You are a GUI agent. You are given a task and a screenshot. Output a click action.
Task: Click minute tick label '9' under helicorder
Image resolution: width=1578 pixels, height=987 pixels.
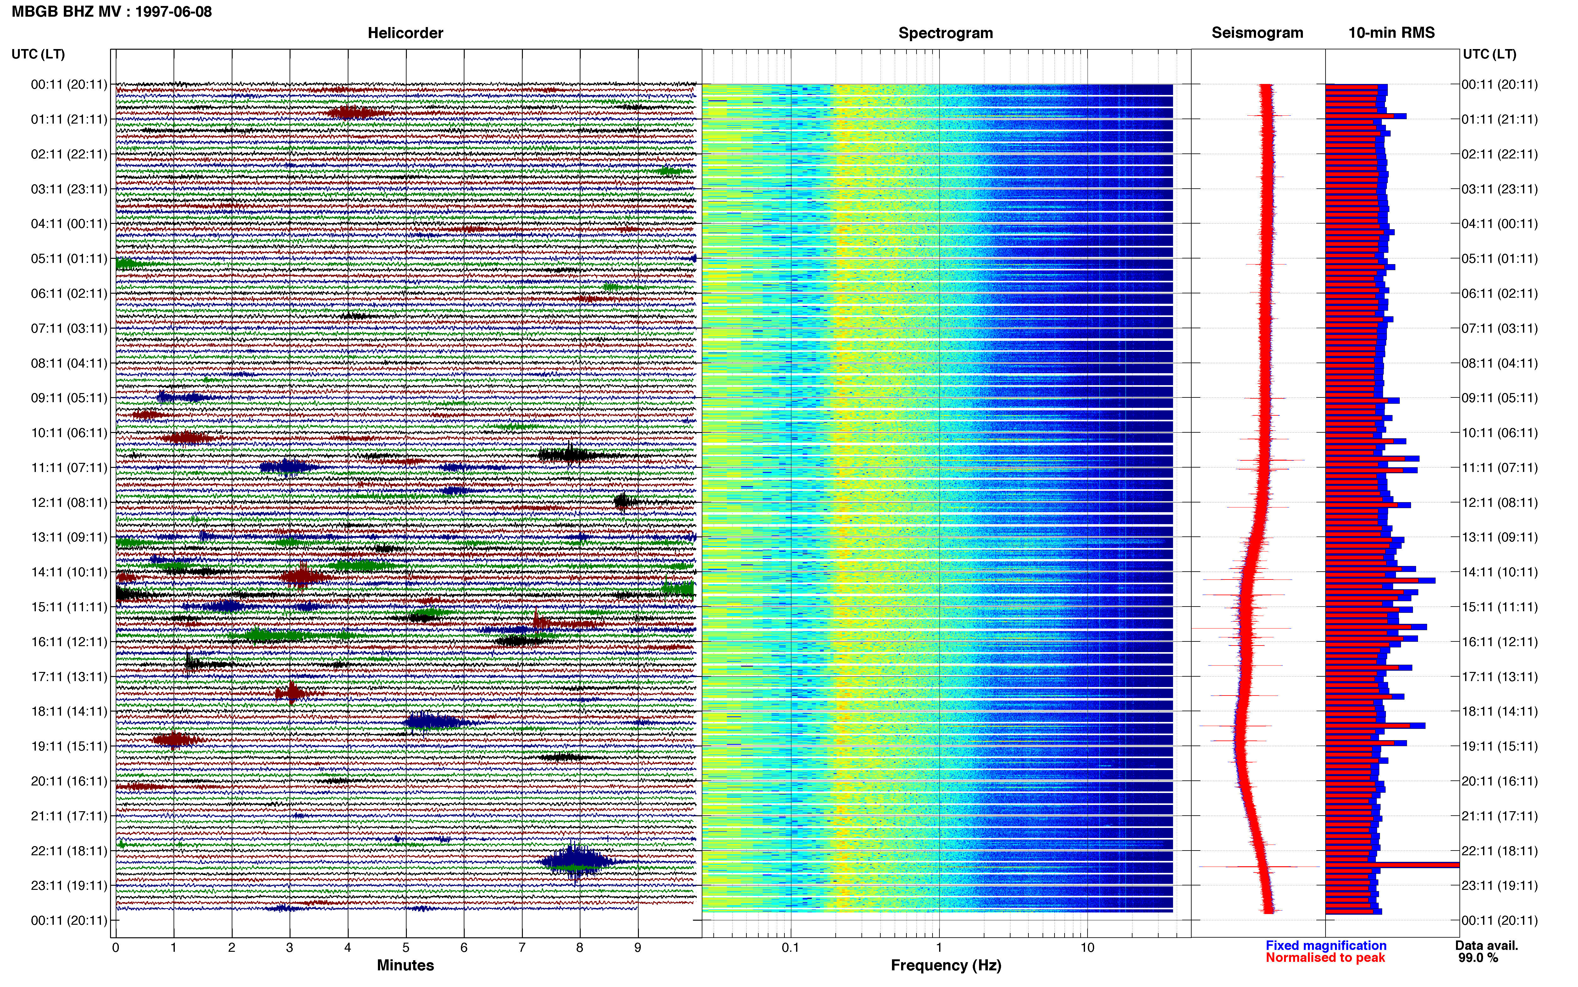tap(638, 948)
